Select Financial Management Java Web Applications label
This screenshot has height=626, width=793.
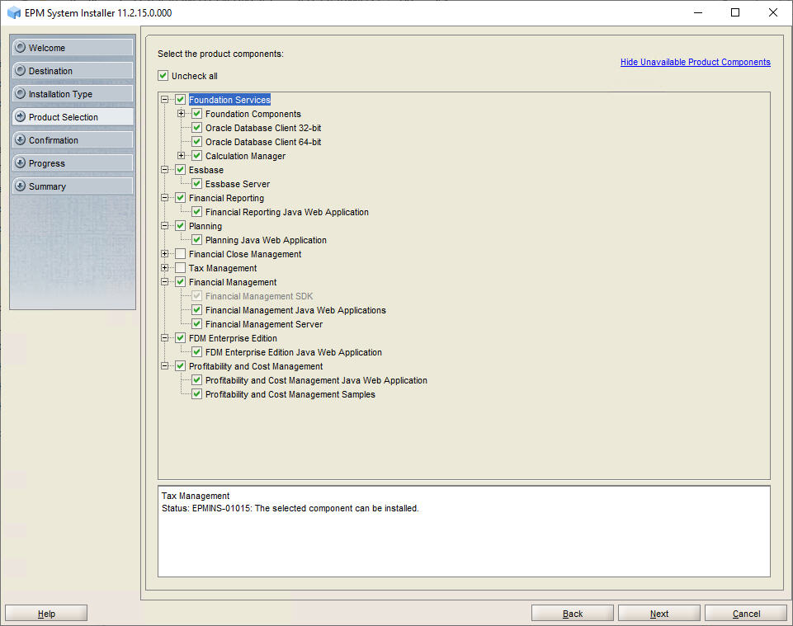click(295, 310)
